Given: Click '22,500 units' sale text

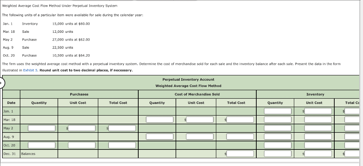Looking at the screenshot, I should 63,48.
